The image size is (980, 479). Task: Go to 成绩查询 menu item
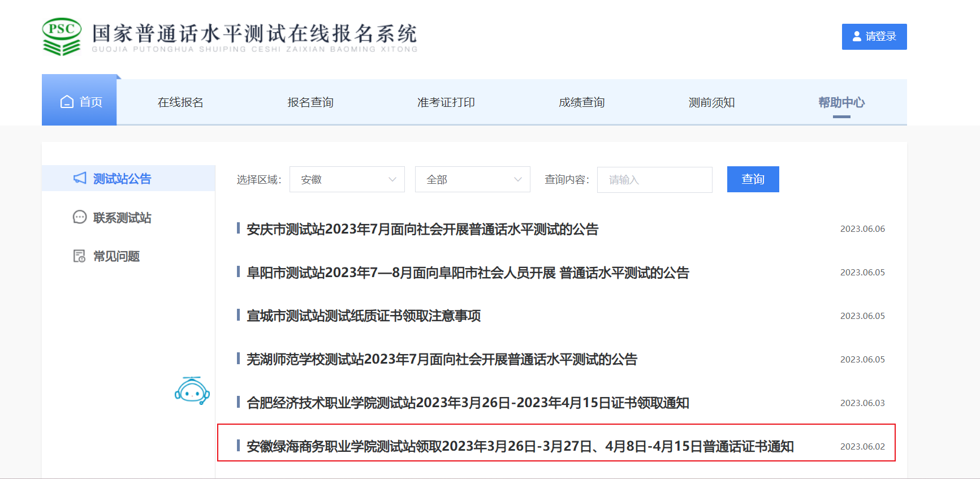581,102
